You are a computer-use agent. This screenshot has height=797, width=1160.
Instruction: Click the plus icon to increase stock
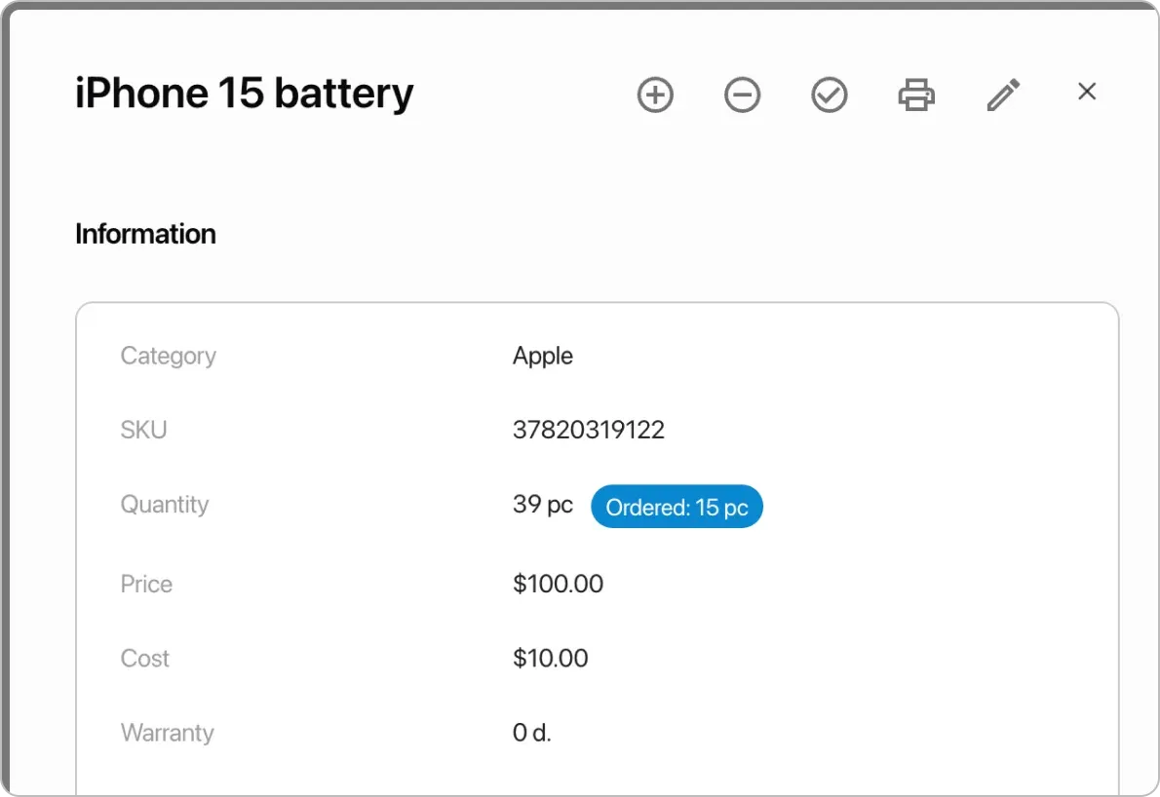coord(655,95)
